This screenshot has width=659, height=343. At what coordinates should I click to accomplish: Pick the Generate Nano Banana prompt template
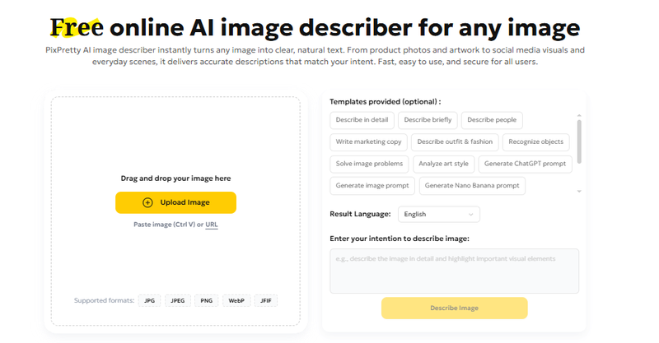[x=472, y=186]
